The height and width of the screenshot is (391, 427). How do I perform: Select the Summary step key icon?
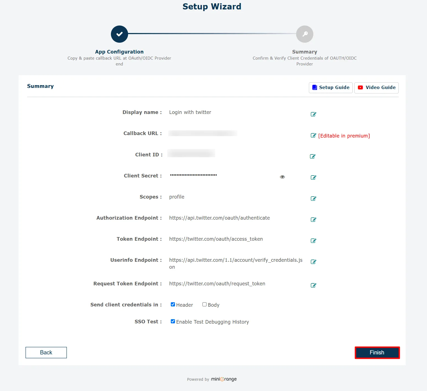[305, 34]
